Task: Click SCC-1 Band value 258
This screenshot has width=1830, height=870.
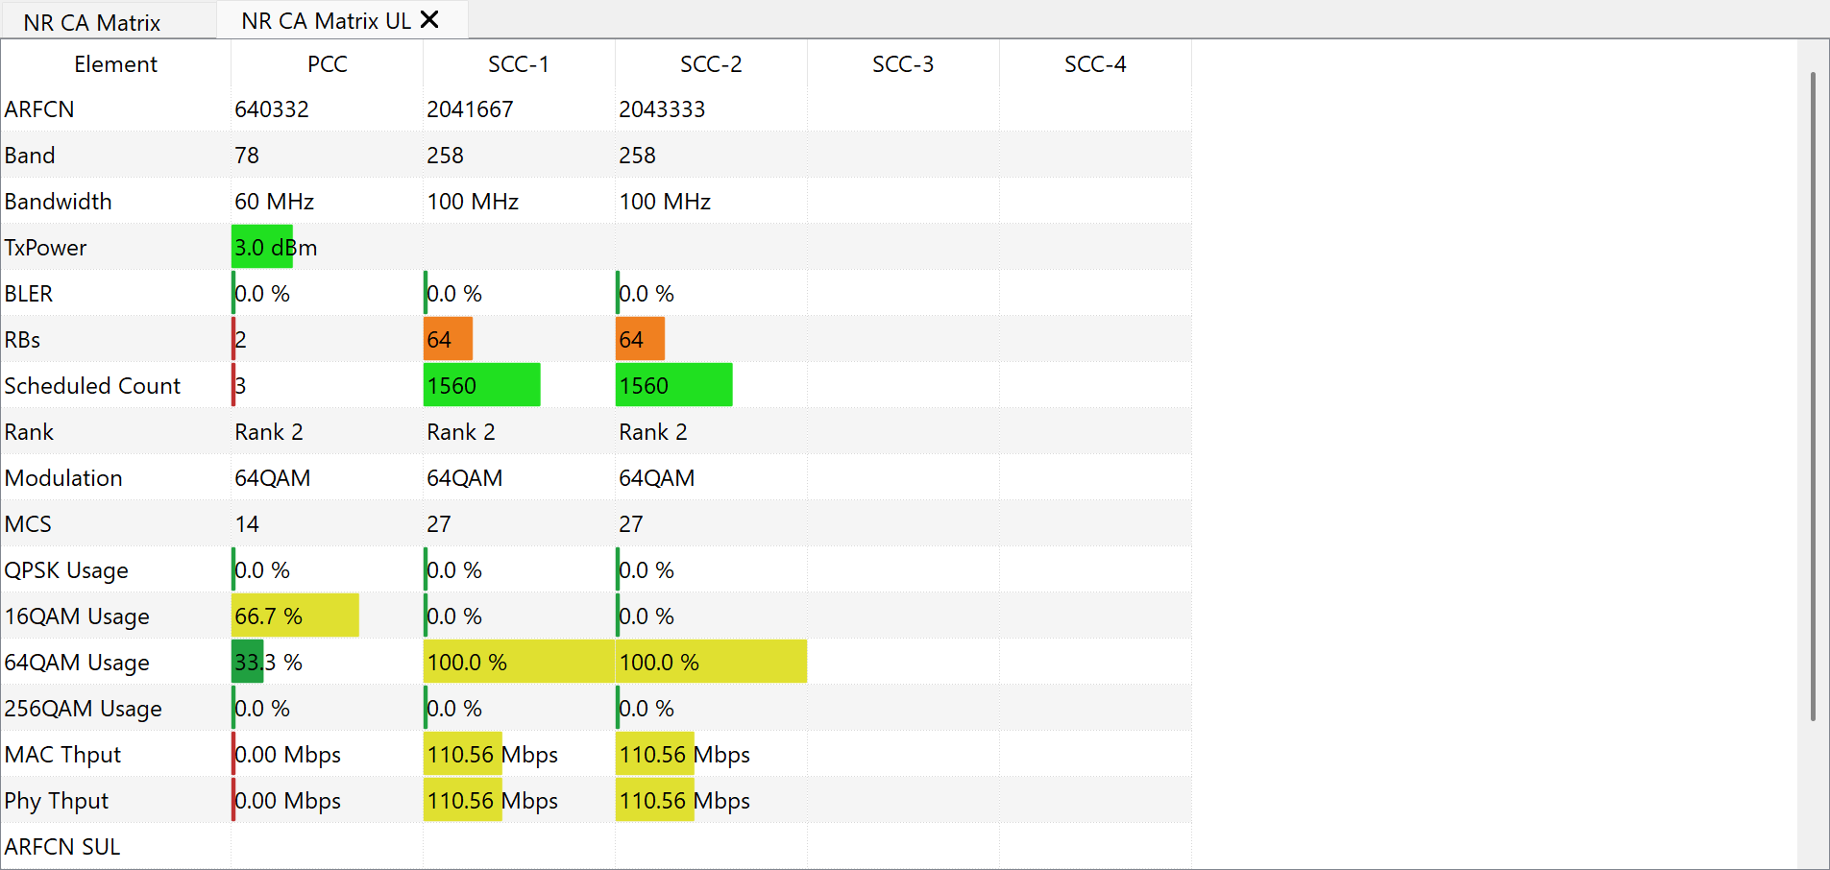Action: click(x=445, y=156)
